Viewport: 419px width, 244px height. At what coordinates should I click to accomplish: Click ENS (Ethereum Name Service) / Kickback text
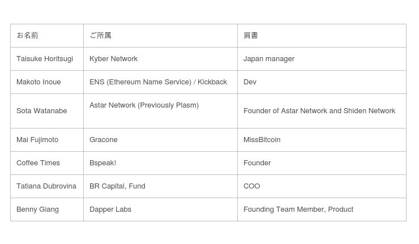tap(158, 82)
